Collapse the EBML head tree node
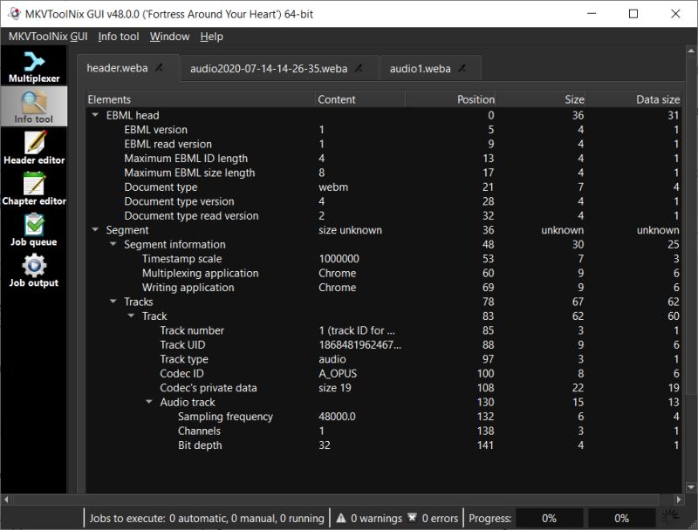 point(96,114)
